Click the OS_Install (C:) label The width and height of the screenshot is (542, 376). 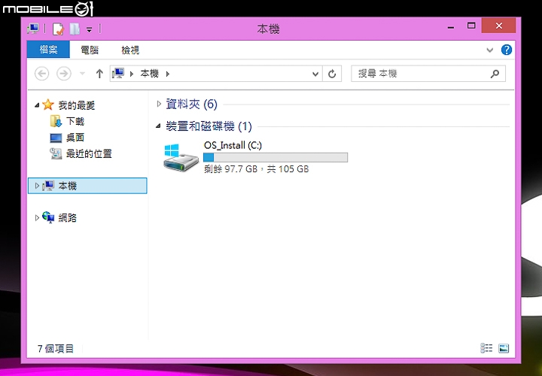(x=233, y=145)
